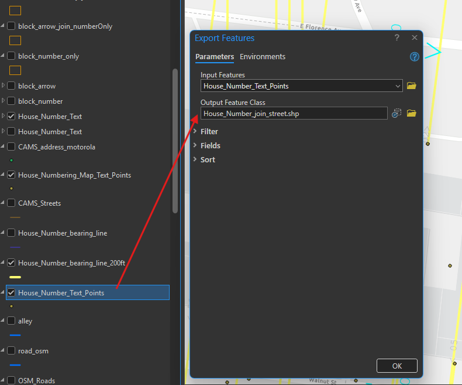The width and height of the screenshot is (462, 385).
Task: Uncheck House_Numbering_Map_Text_Points layer
Action: [11, 175]
